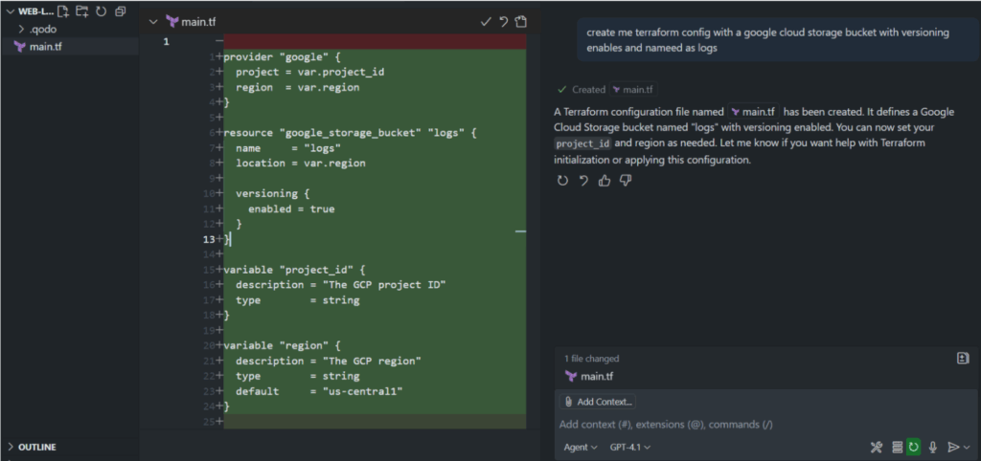
Task: Open the configure tools icon in chat
Action: pyautogui.click(x=876, y=447)
